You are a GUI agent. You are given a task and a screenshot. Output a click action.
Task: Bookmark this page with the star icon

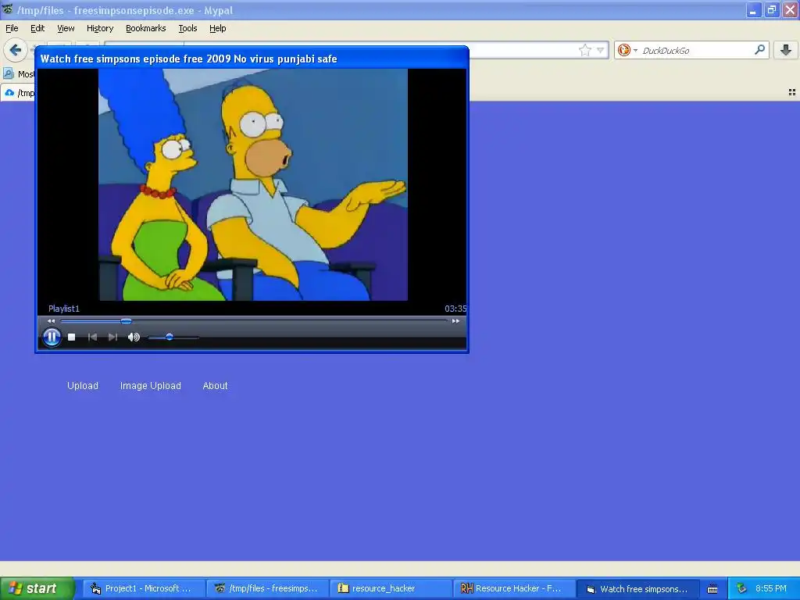pyautogui.click(x=584, y=50)
